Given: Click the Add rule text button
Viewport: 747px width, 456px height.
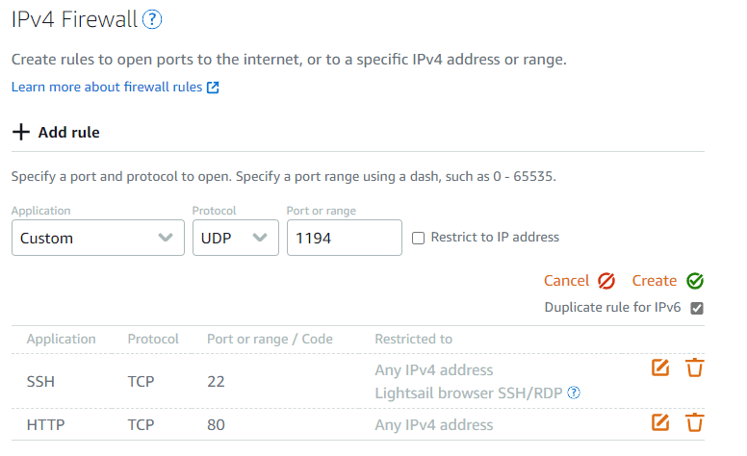Looking at the screenshot, I should 68,133.
